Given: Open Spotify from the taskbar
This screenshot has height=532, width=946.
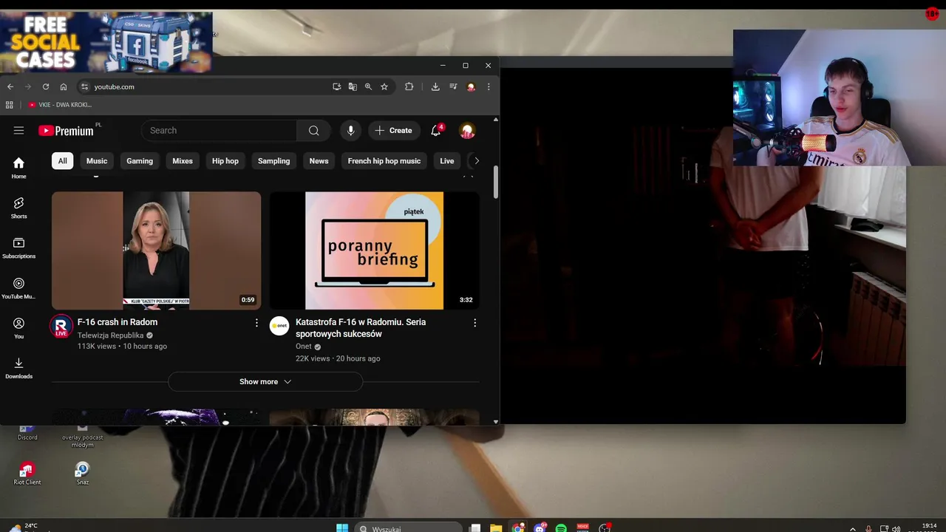Looking at the screenshot, I should point(561,528).
